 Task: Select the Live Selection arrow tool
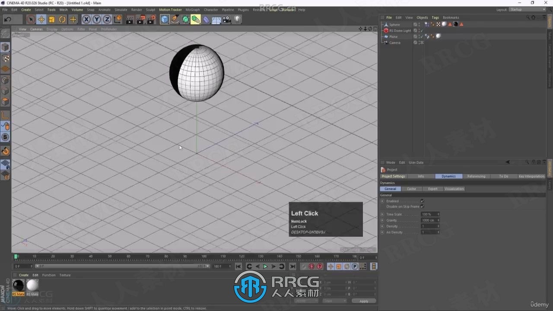pyautogui.click(x=31, y=19)
